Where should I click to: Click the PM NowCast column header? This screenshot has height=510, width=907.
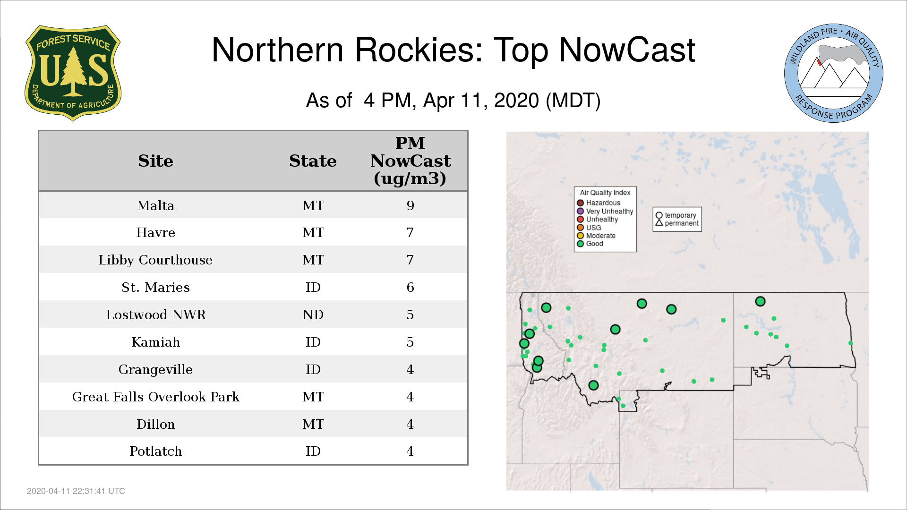[x=410, y=161]
